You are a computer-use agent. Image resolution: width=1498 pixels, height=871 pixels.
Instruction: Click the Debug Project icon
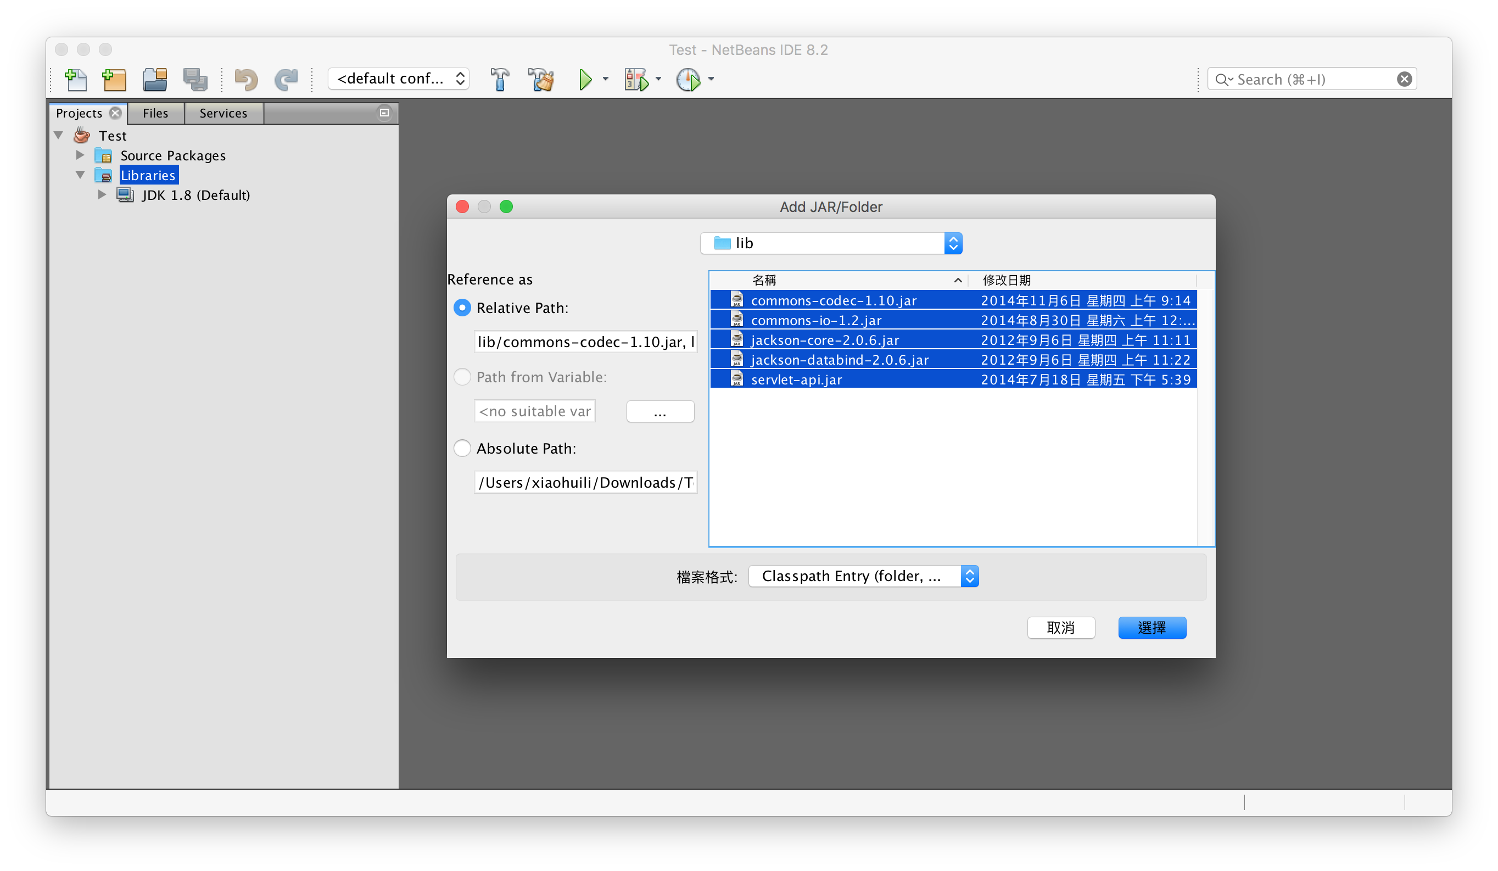pyautogui.click(x=636, y=79)
